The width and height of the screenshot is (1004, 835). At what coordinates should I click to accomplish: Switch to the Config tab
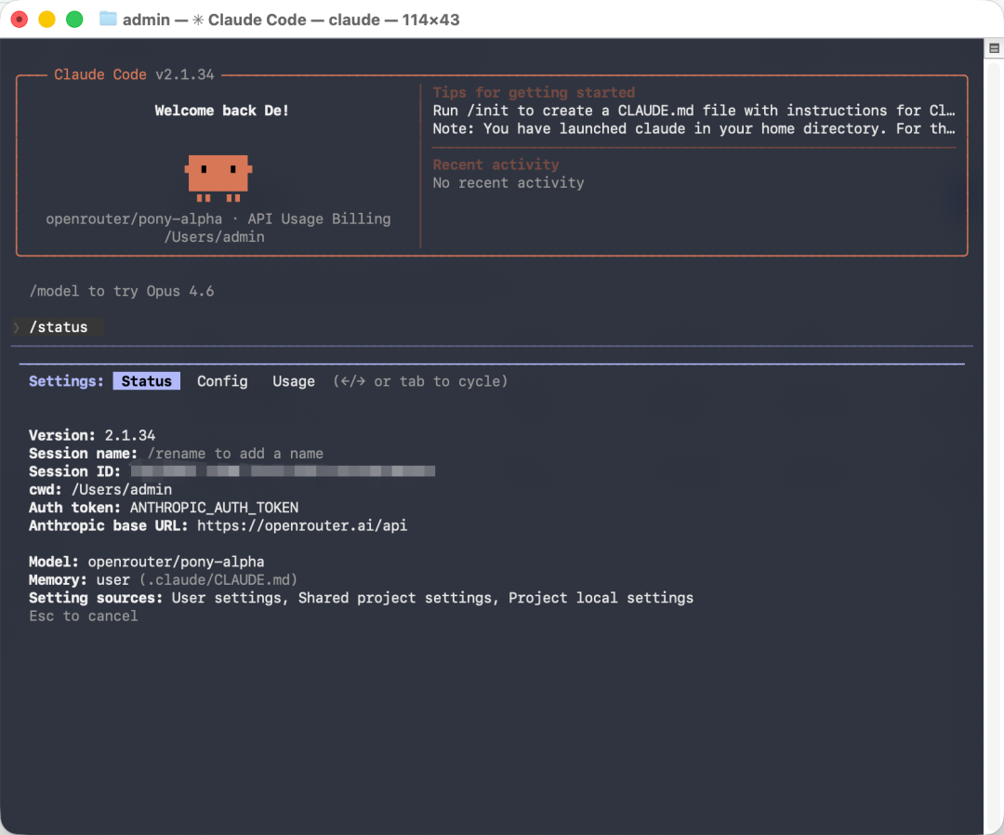coord(222,381)
